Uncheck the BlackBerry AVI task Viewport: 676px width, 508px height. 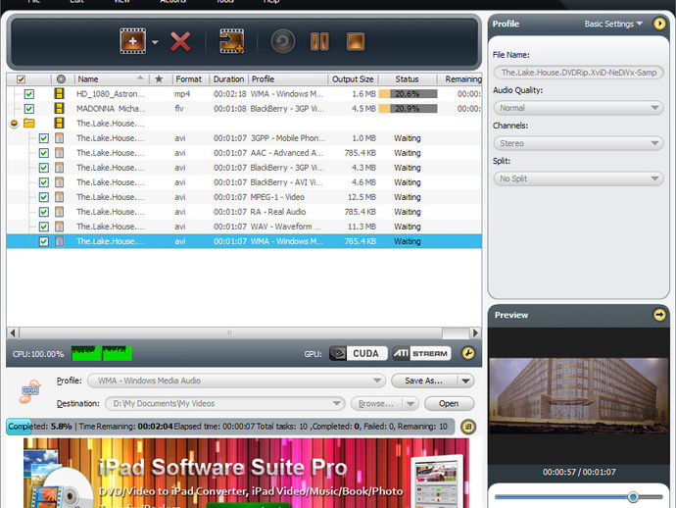[x=43, y=182]
